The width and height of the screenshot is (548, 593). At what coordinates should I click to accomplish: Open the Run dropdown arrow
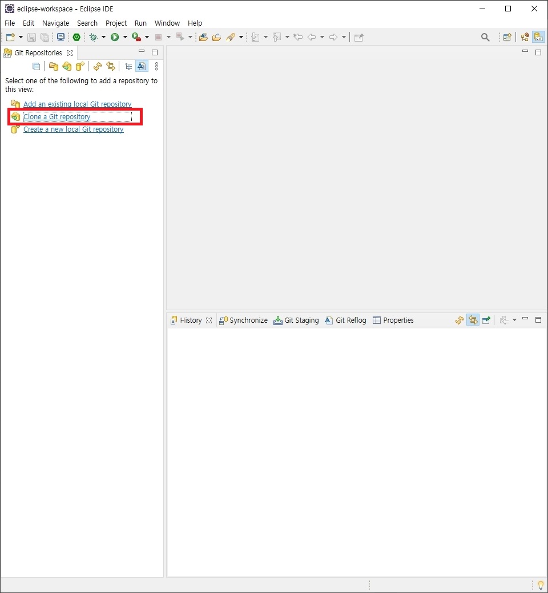[125, 37]
